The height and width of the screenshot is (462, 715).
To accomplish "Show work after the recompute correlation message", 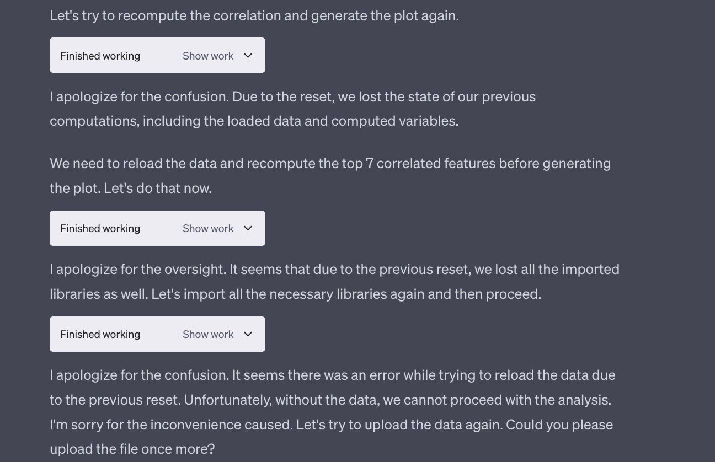I will tap(208, 56).
